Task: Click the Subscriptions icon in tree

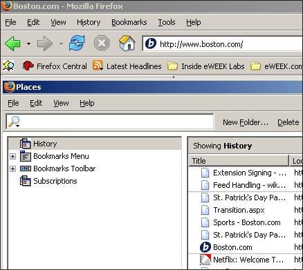Action: point(26,181)
